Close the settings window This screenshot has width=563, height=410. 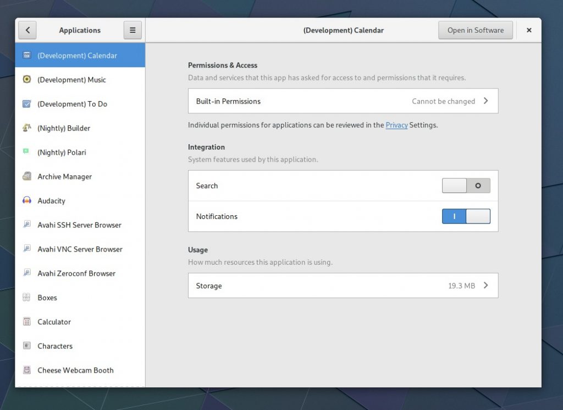(529, 30)
